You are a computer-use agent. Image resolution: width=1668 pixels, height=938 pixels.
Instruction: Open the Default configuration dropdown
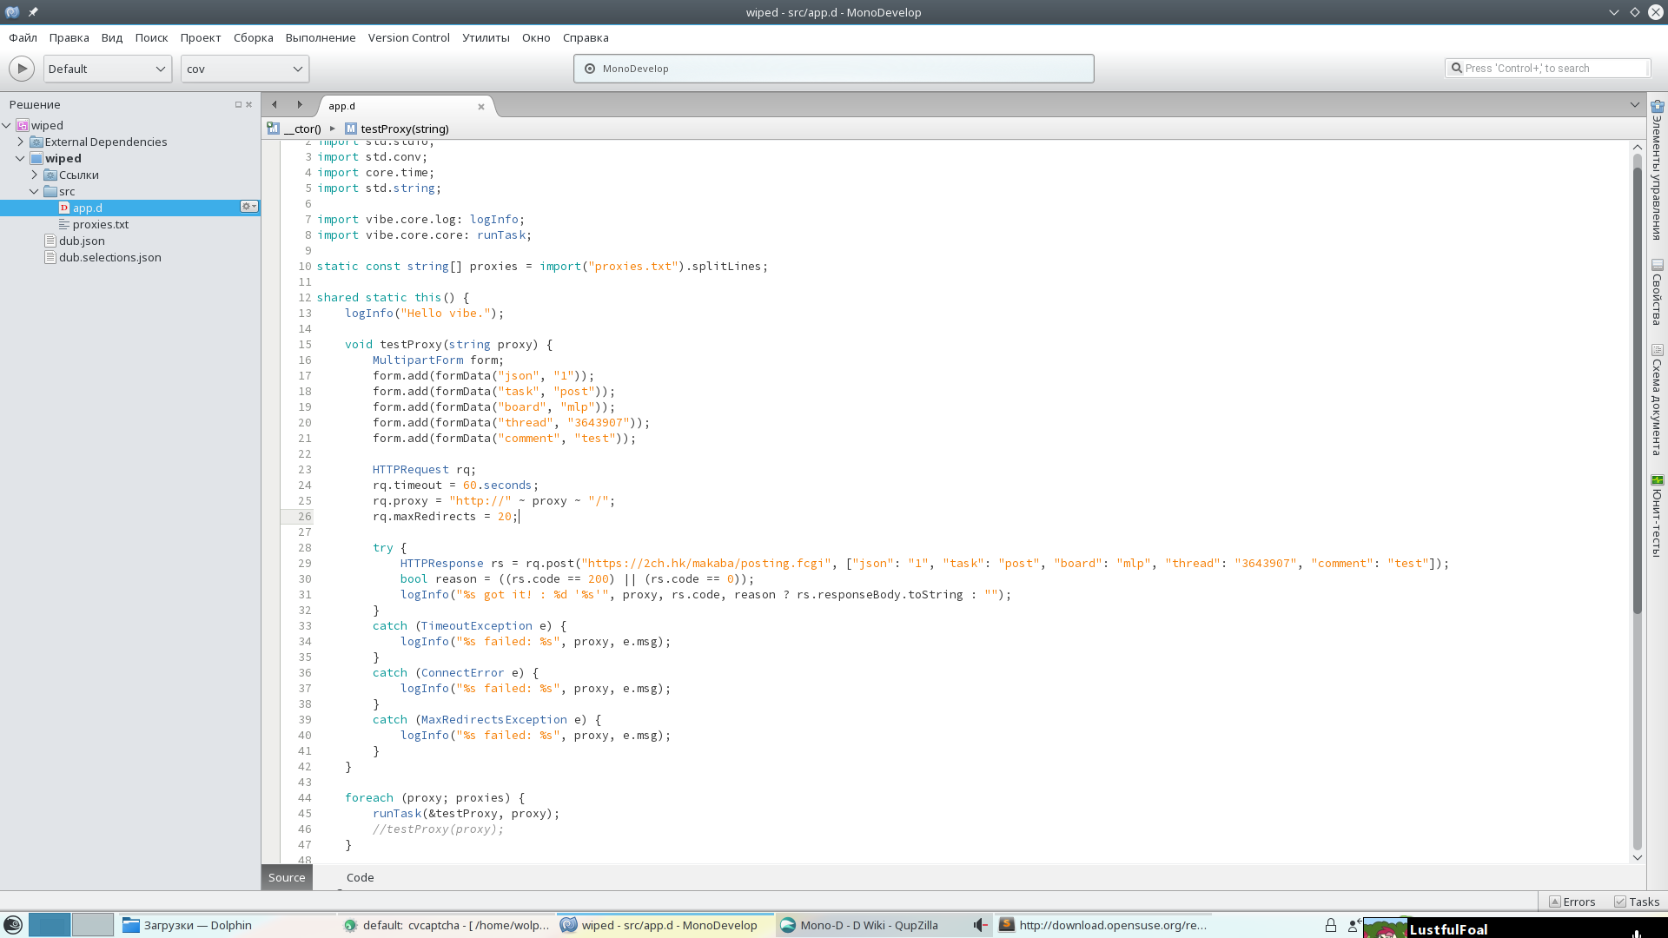pyautogui.click(x=107, y=69)
